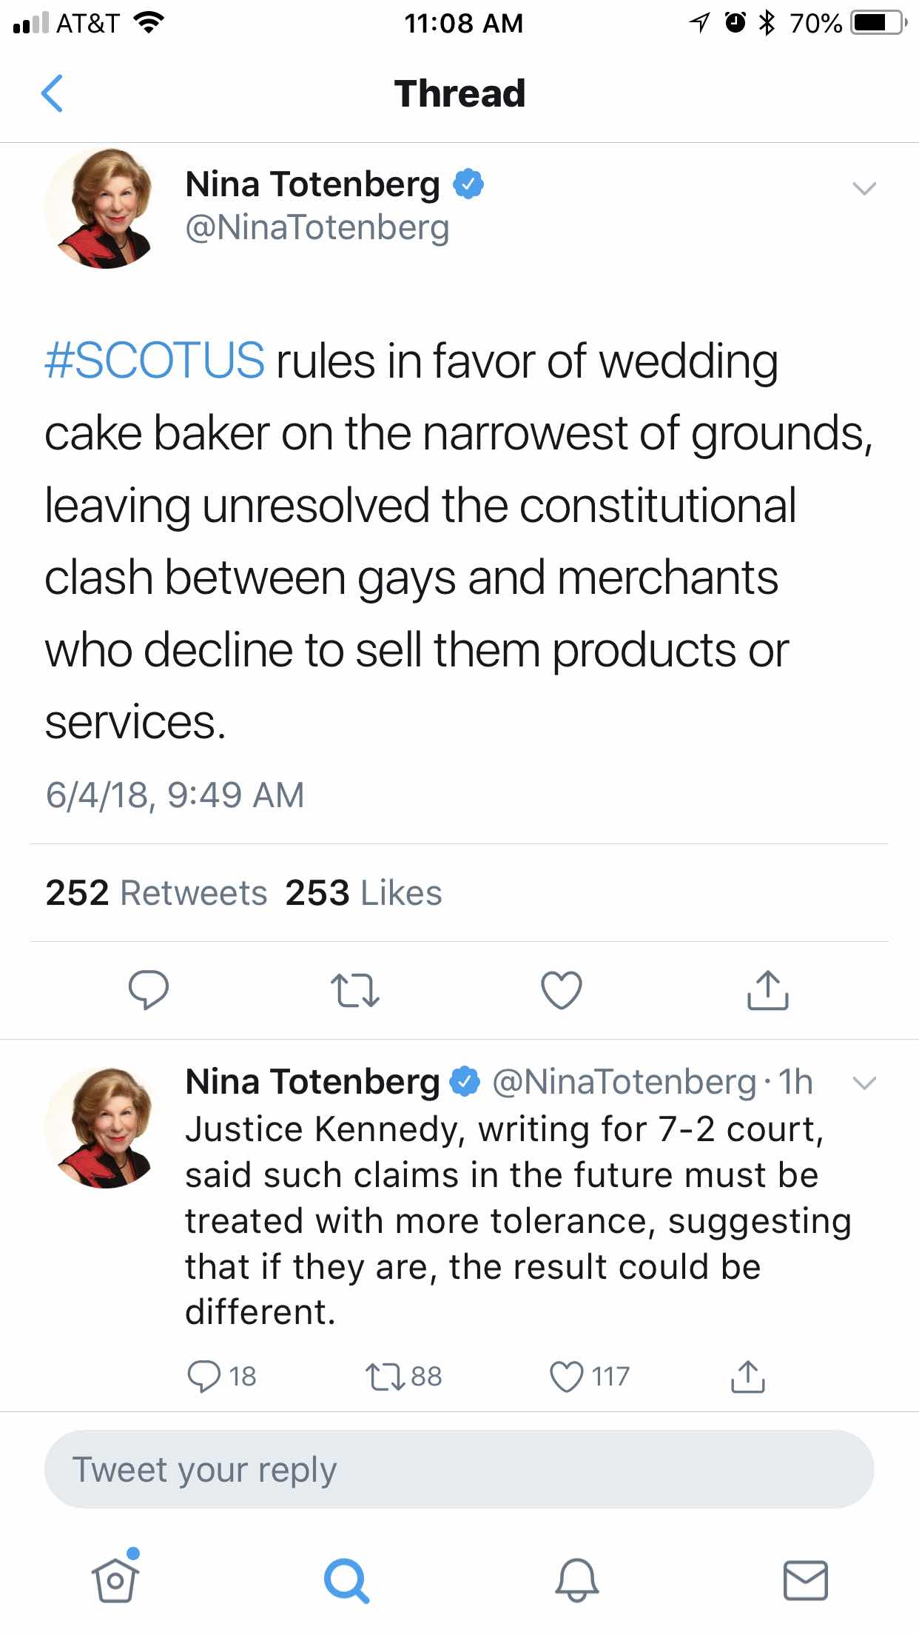
Task: Tap the #SCOTUS hashtag link
Action: coord(154,361)
